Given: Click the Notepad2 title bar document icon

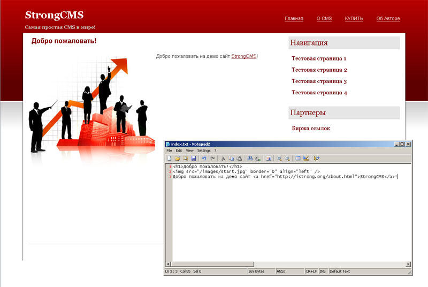Looking at the screenshot, I should 168,144.
